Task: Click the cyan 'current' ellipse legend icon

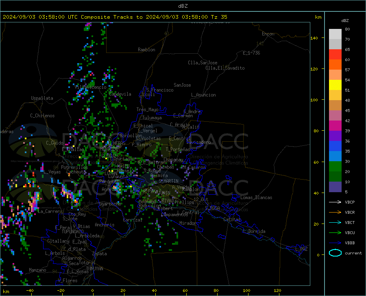Action: tap(335, 253)
